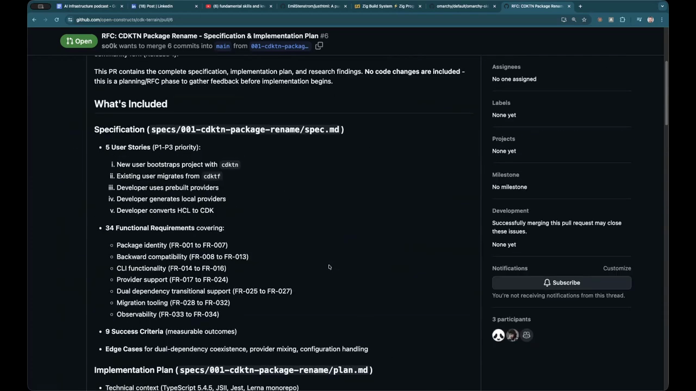
Task: Click the panda participant avatar
Action: tap(498, 336)
